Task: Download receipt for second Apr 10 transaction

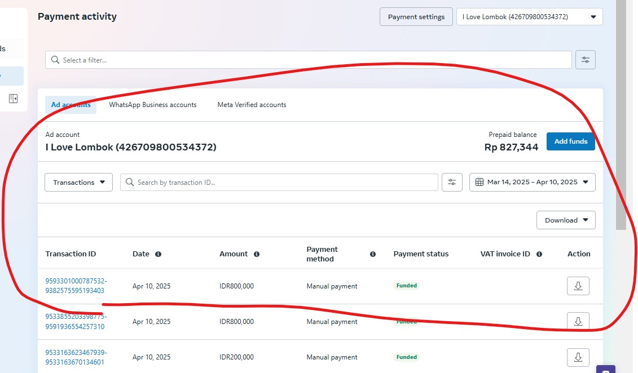Action: 578,321
